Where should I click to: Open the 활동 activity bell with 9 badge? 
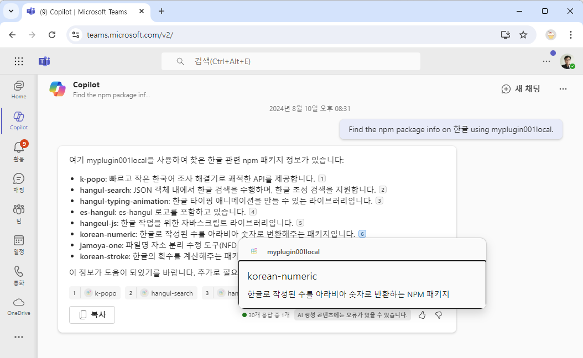pyautogui.click(x=19, y=151)
